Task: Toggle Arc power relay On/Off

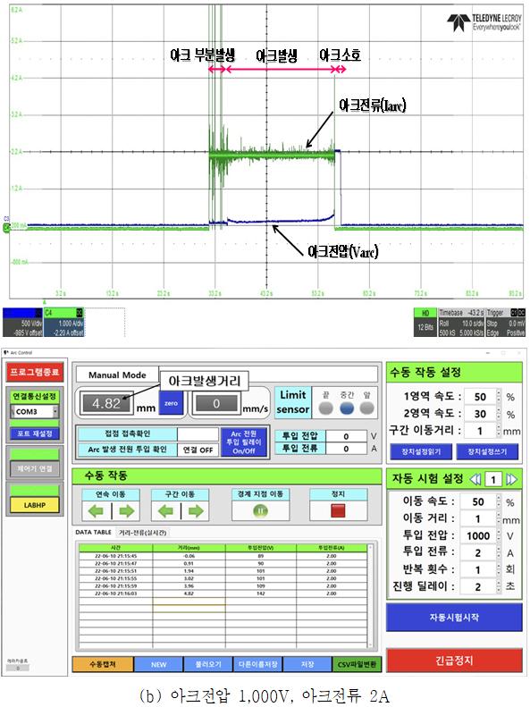Action: pyautogui.click(x=244, y=442)
